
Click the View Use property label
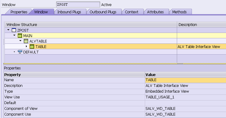[12, 97]
